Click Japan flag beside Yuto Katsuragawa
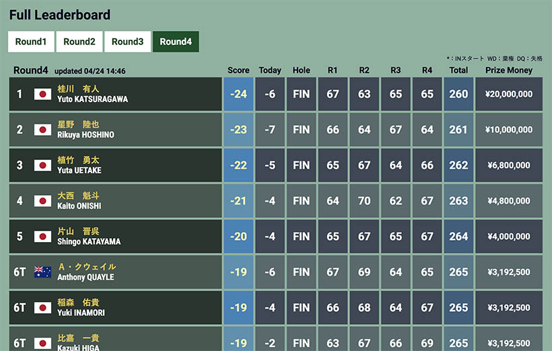 [x=42, y=94]
